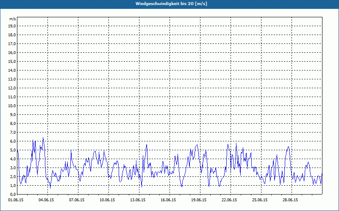
Task: Select the 4,0 y-axis label
Action: point(13,159)
